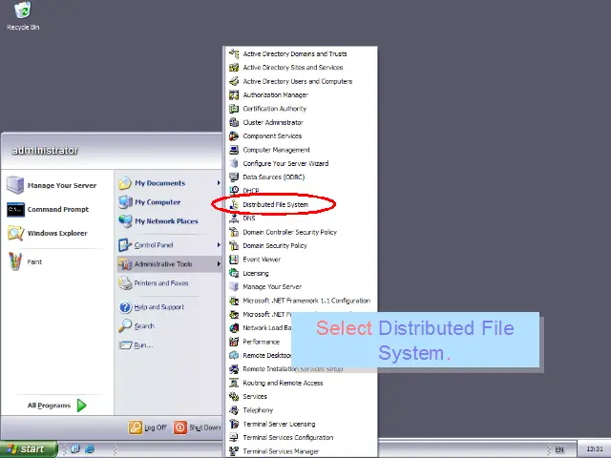Select the Network Load Balancing entry

point(259,328)
